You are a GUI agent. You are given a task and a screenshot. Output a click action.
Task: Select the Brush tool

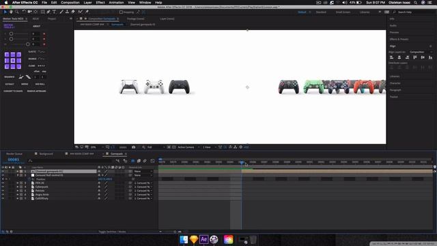61,12
